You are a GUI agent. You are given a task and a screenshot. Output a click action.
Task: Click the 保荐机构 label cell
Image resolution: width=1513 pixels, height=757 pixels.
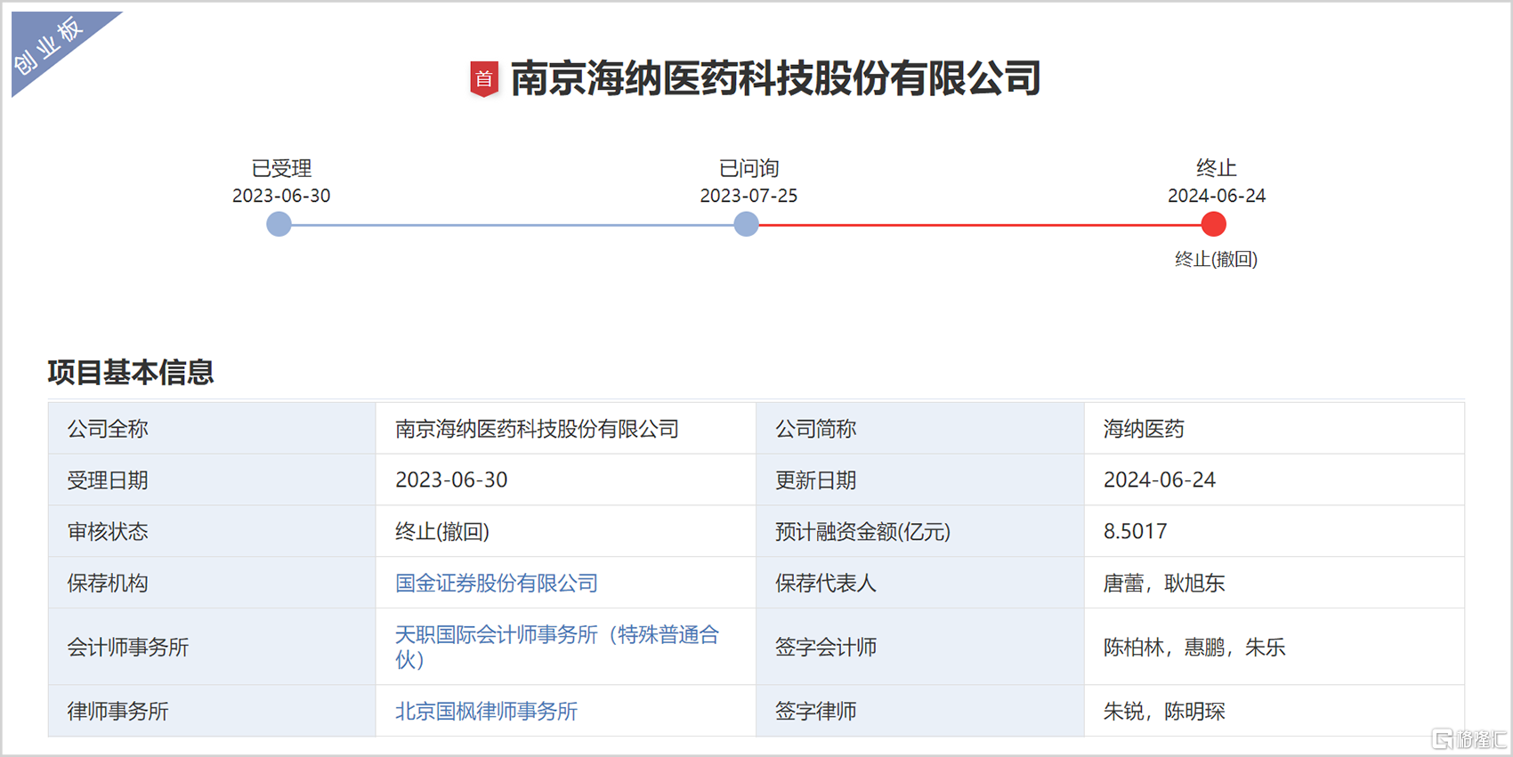[x=213, y=584]
